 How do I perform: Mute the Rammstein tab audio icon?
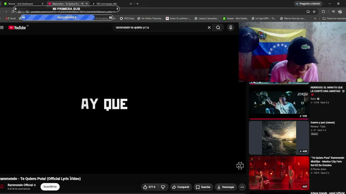click(x=82, y=4)
